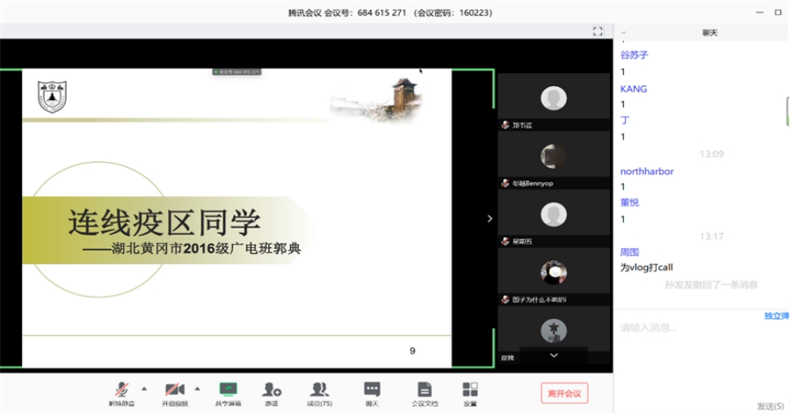This screenshot has height=415, width=791.
Task: Start screen sharing (共享屏幕)
Action: click(x=228, y=390)
